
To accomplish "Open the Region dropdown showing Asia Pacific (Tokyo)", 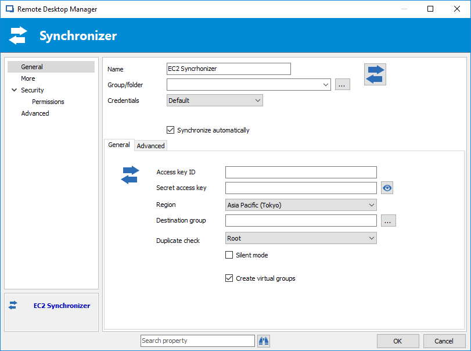I will [301, 205].
